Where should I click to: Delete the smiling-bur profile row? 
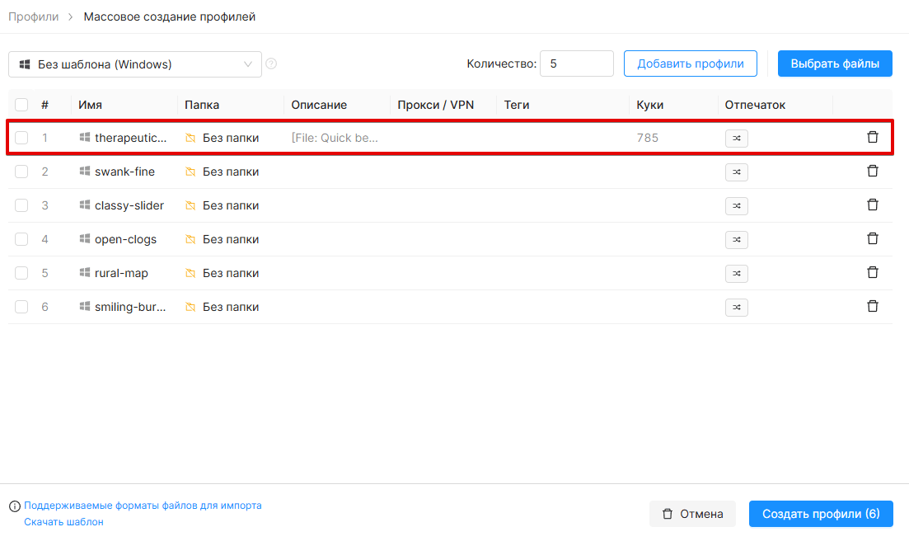click(x=873, y=306)
